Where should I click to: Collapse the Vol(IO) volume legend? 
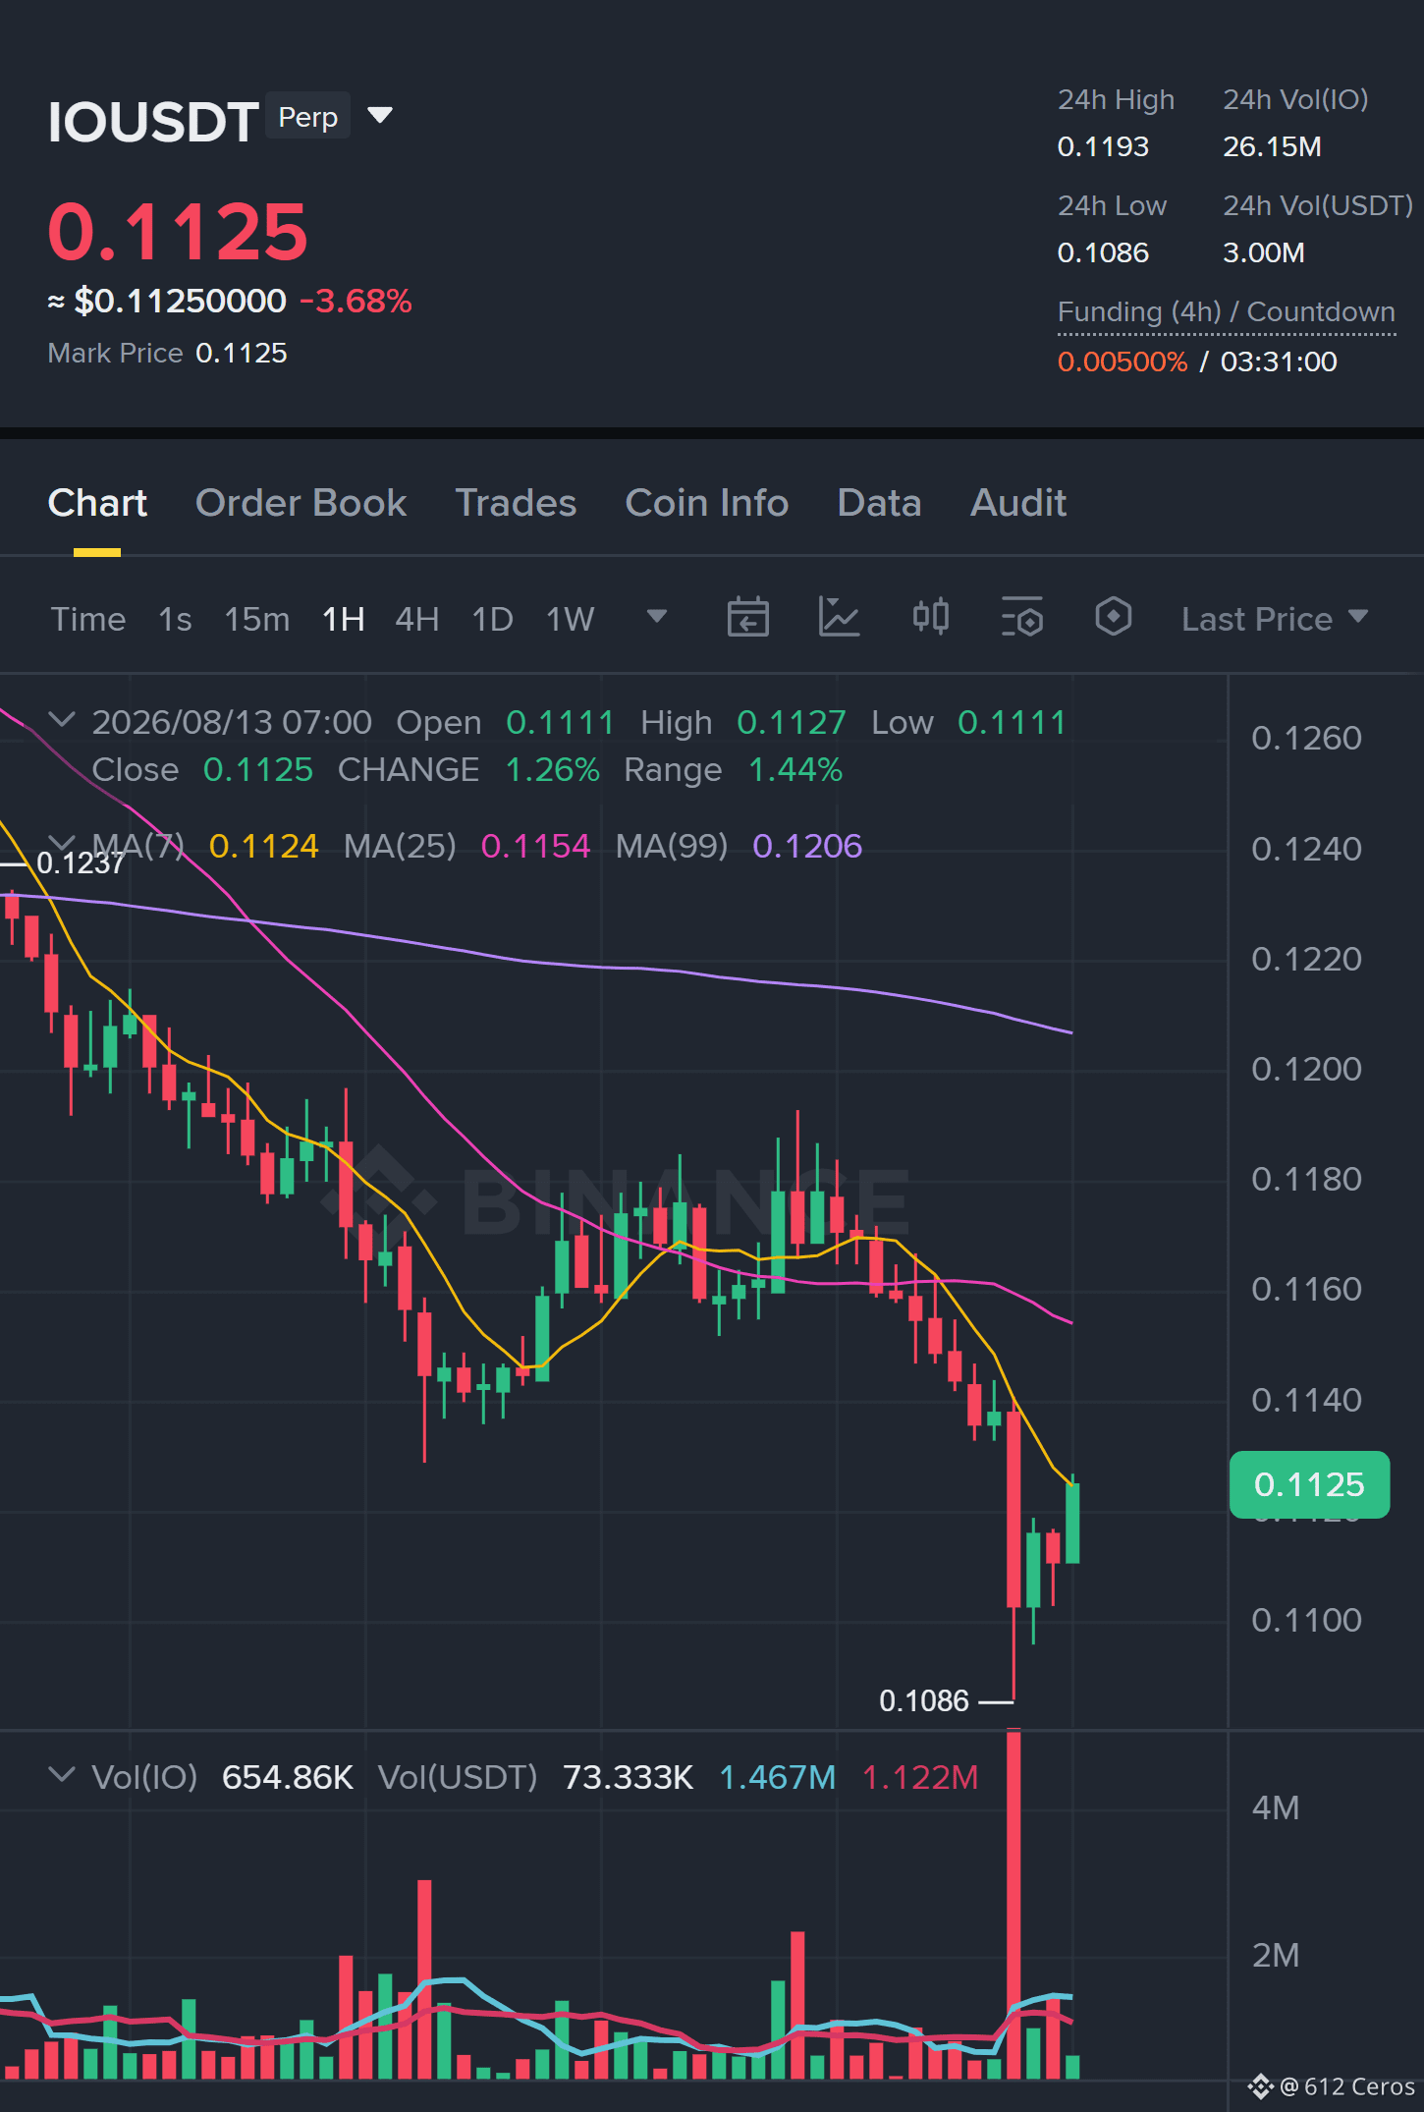[62, 1775]
